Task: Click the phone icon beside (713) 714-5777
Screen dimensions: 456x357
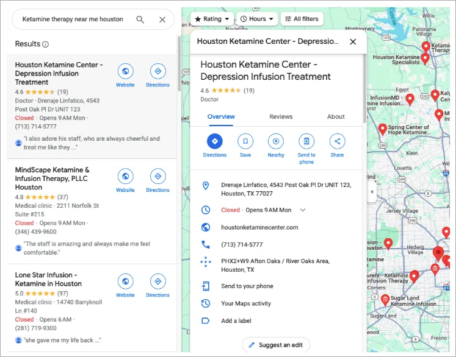Action: tap(206, 244)
